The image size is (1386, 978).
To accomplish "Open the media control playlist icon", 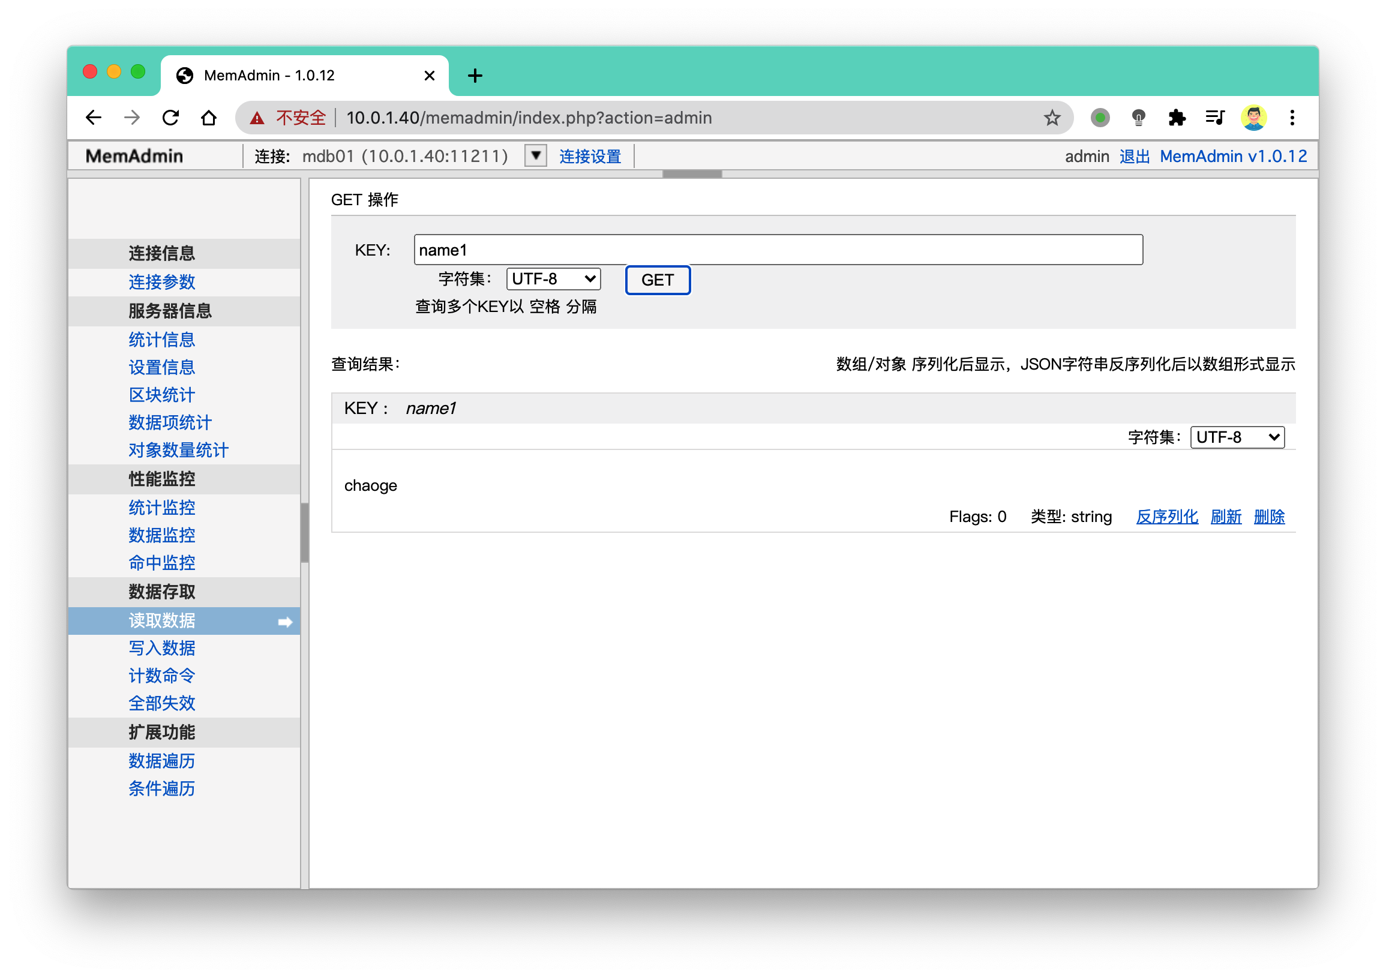I will coord(1214,117).
